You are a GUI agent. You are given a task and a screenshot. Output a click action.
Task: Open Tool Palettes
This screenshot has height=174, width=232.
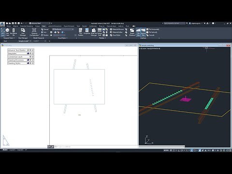(x=80, y=32)
